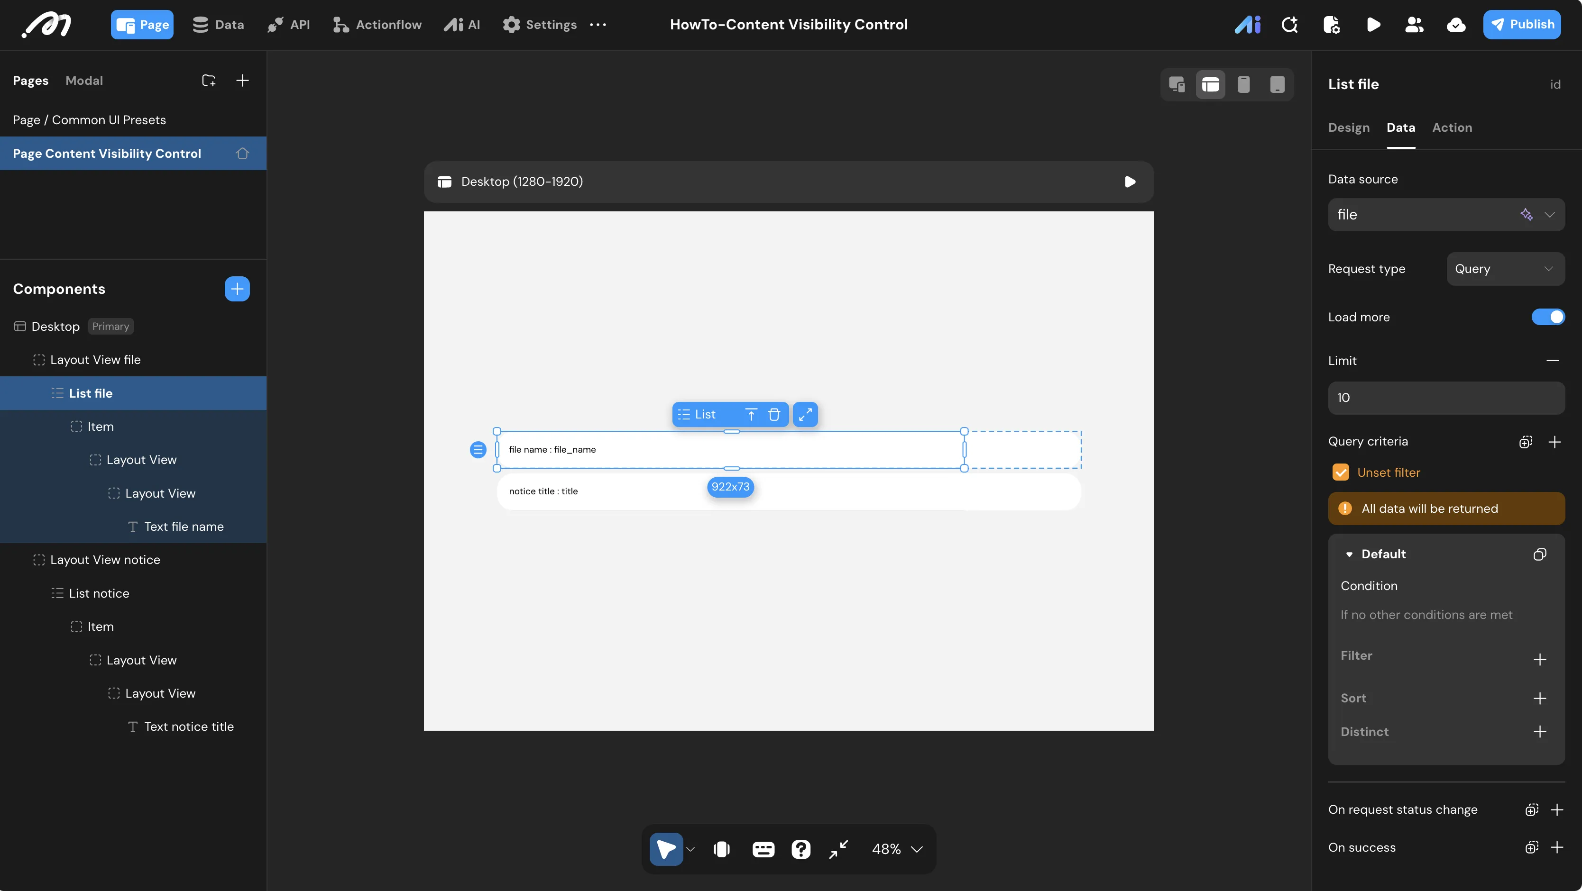This screenshot has height=891, width=1582.
Task: Click the Publish button
Action: tap(1522, 25)
